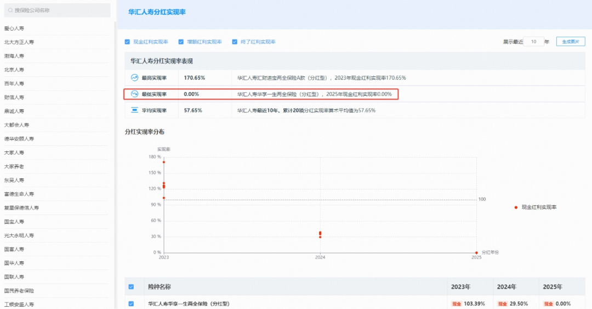Click the 险种名称 column header
This screenshot has height=309, width=592.
pyautogui.click(x=160, y=286)
